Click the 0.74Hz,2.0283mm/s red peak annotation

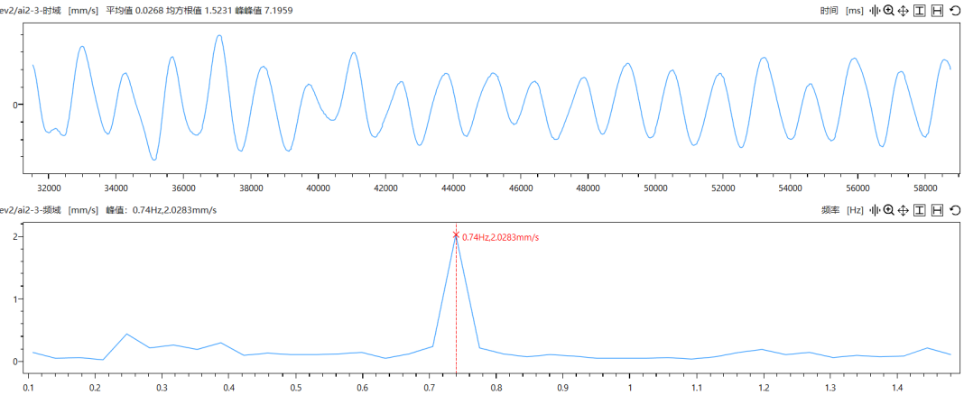tap(500, 238)
